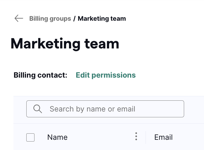Click the word 'team' in the large title
The image size is (204, 150).
coord(102,44)
